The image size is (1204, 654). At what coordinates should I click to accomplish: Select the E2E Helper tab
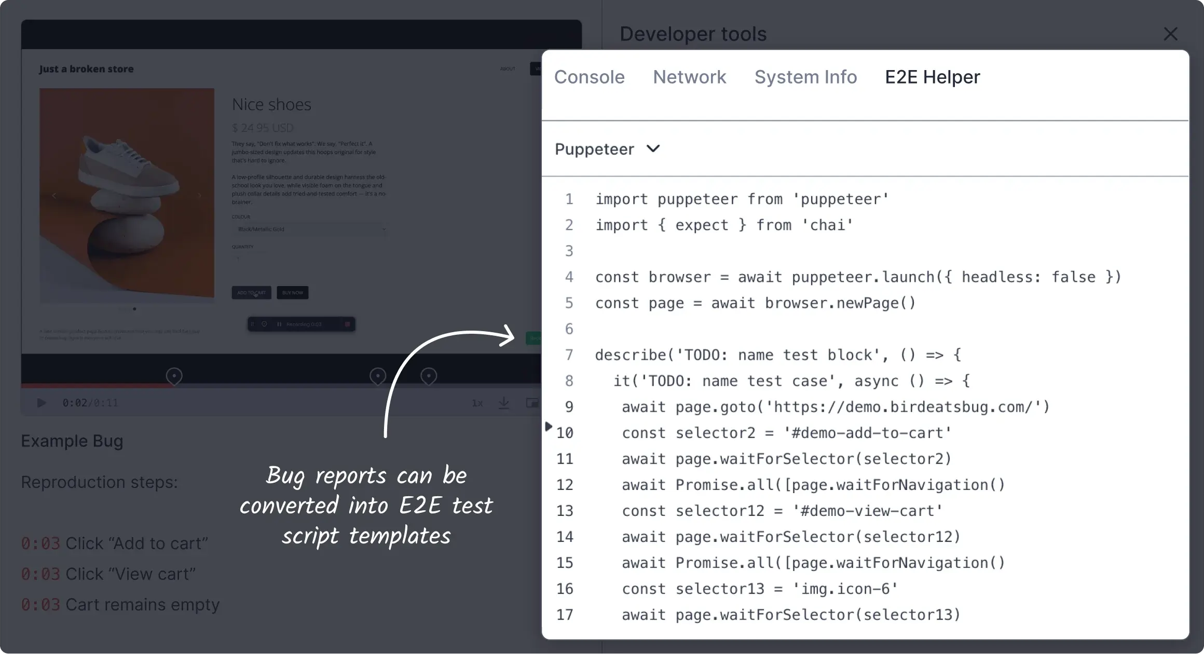932,77
